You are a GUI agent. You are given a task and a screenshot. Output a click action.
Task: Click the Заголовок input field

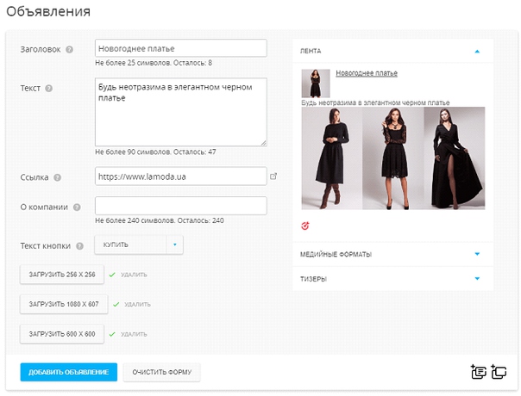[x=181, y=48]
